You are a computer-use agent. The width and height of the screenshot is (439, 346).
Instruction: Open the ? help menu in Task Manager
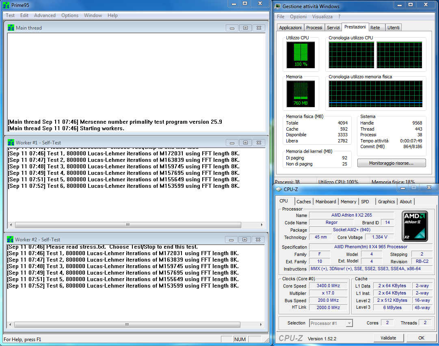pyautogui.click(x=340, y=17)
